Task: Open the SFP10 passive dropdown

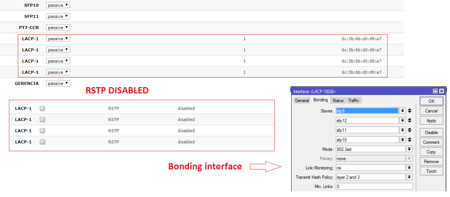Action: pos(58,5)
